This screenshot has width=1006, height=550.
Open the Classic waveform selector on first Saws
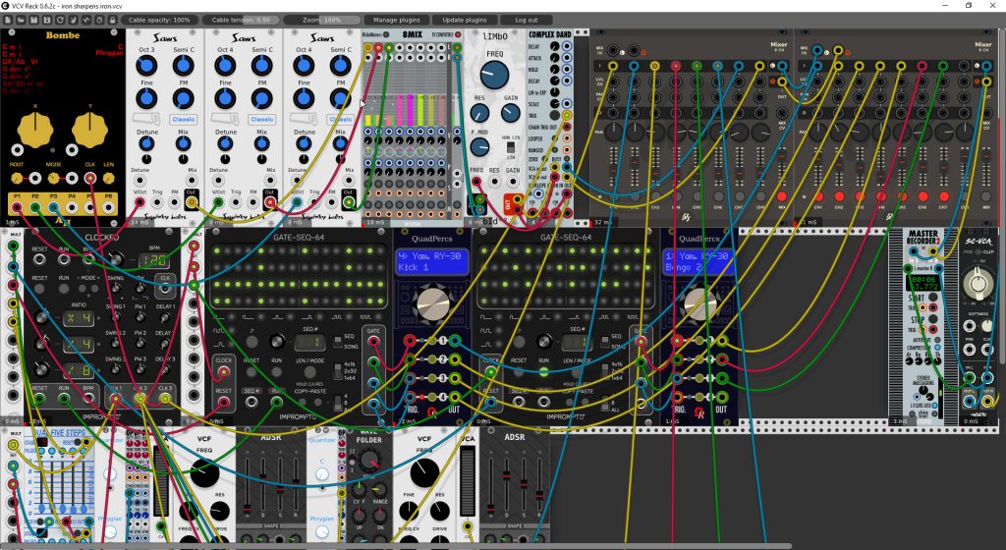click(x=184, y=119)
